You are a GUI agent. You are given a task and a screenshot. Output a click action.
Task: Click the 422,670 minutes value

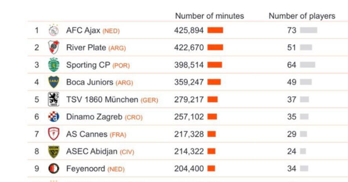[x=189, y=47]
